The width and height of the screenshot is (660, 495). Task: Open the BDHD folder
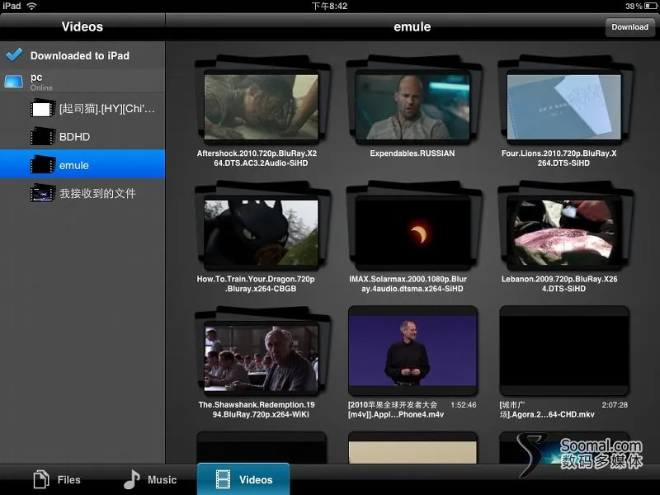point(82,136)
